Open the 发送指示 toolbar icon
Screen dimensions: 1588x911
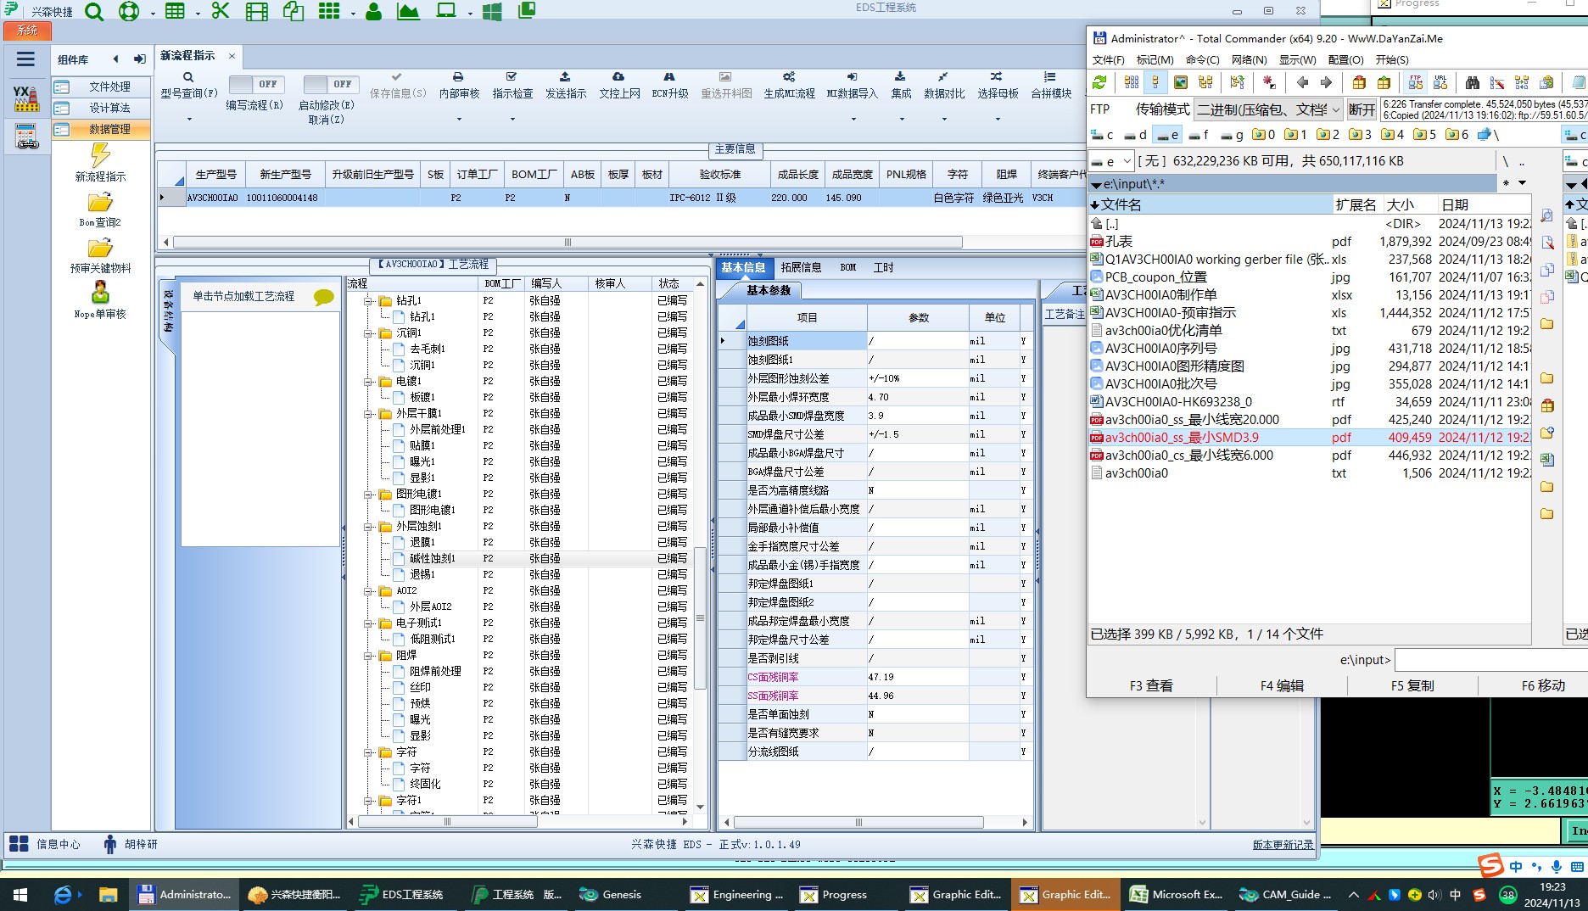tap(565, 77)
